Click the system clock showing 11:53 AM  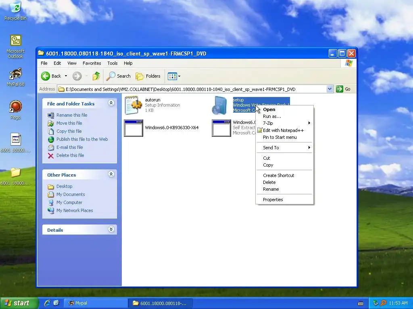point(398,303)
